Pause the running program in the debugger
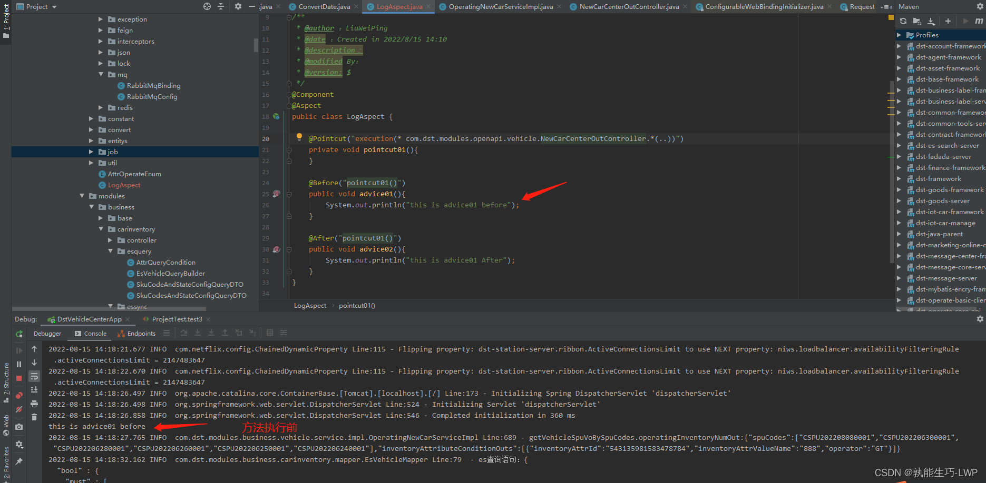 click(19, 364)
